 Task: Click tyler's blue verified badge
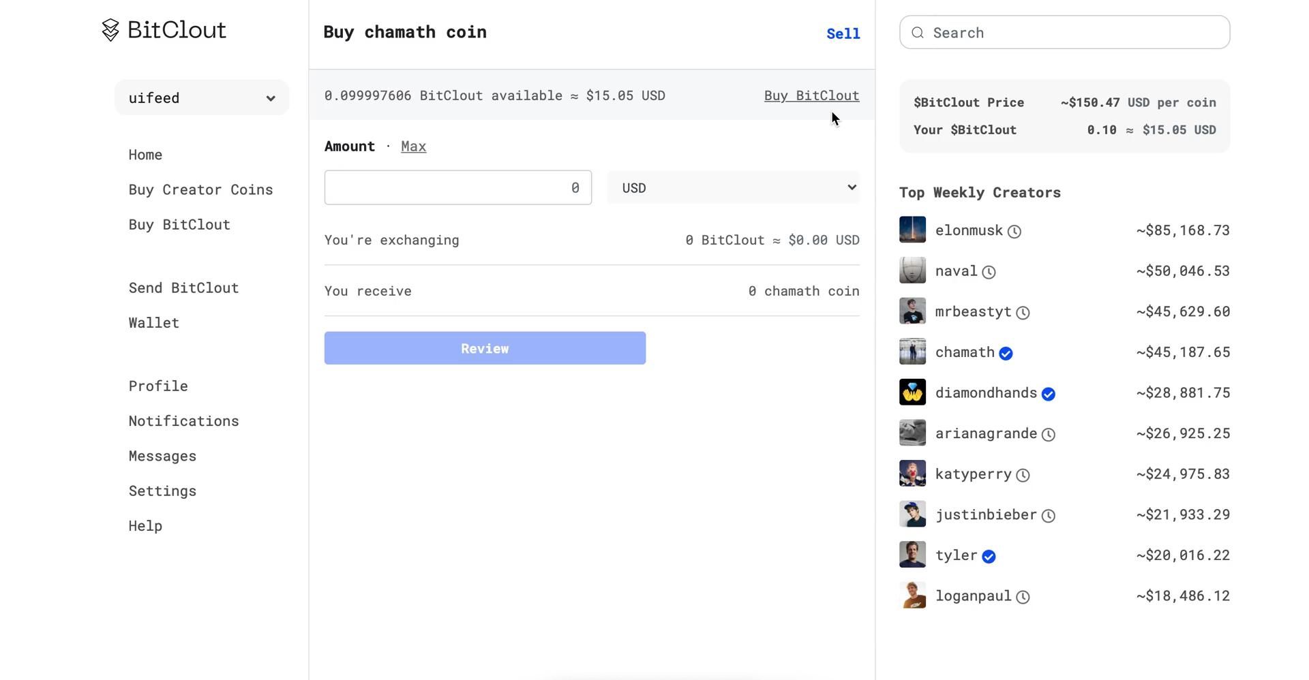click(x=989, y=557)
